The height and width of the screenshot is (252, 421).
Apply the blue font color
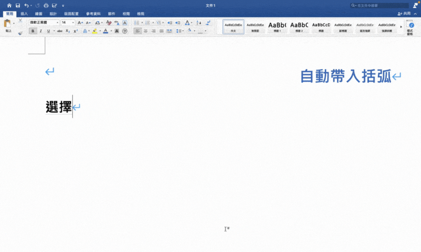[x=106, y=31]
